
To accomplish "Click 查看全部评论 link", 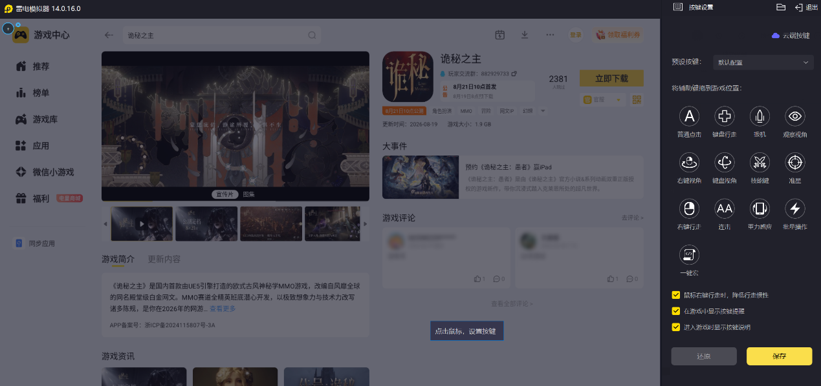I will click(512, 303).
